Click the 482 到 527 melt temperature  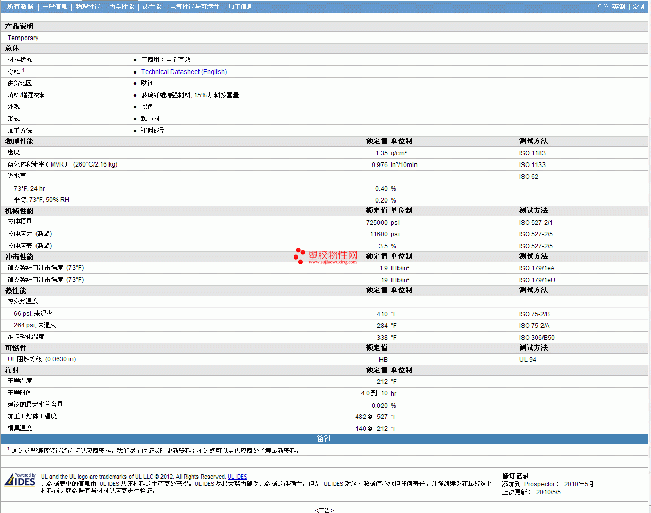coord(371,417)
